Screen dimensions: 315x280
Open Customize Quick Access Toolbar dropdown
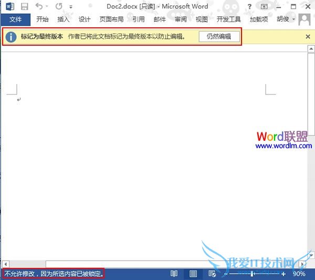pos(71,7)
